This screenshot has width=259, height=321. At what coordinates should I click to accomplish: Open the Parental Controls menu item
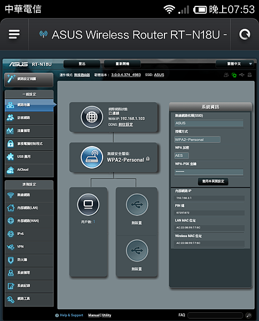[x=29, y=144]
